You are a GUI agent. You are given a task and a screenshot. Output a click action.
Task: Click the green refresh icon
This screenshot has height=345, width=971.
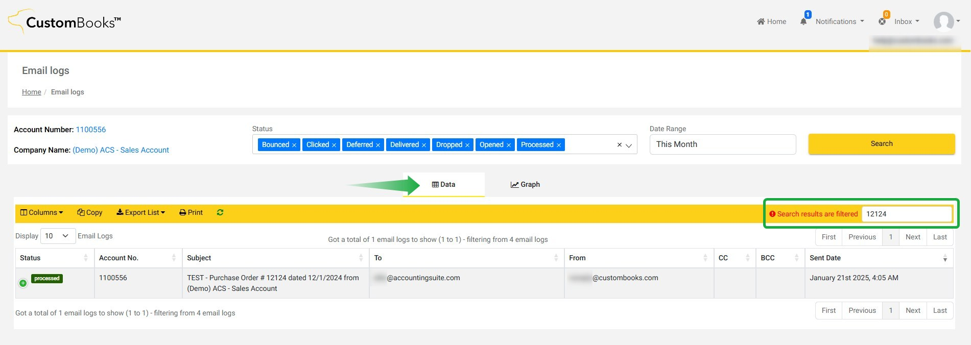point(220,212)
